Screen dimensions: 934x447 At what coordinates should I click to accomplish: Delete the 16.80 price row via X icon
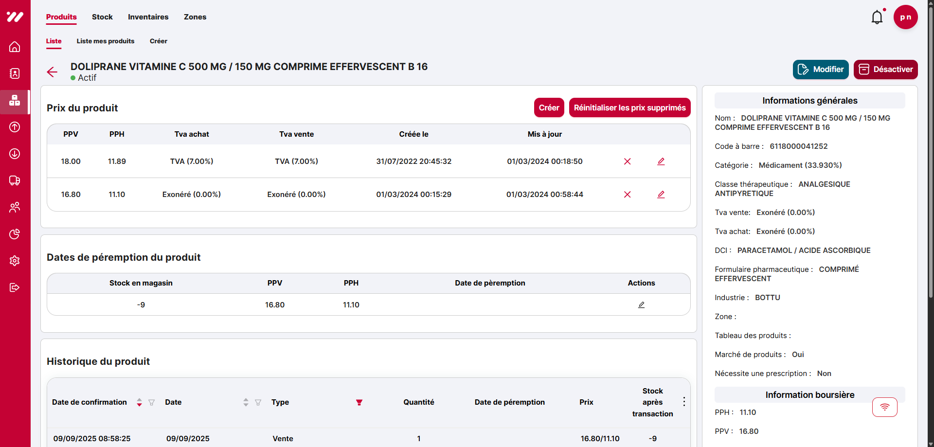point(628,194)
